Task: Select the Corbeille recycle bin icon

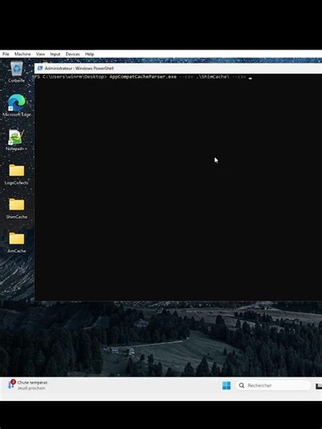Action: tap(17, 73)
